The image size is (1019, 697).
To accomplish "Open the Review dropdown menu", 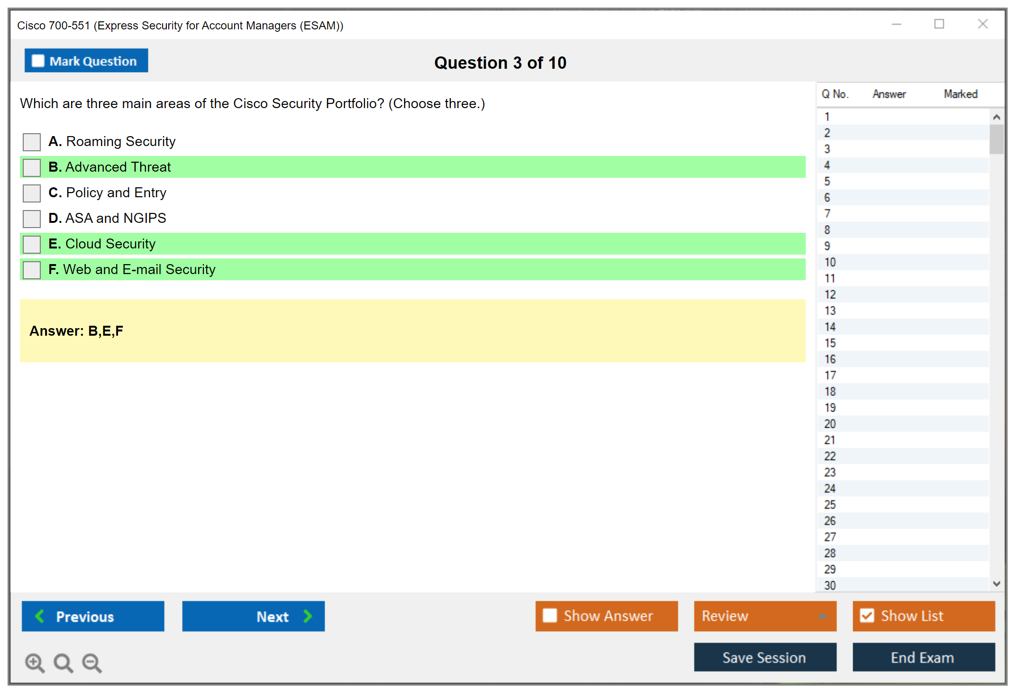I will click(x=822, y=616).
